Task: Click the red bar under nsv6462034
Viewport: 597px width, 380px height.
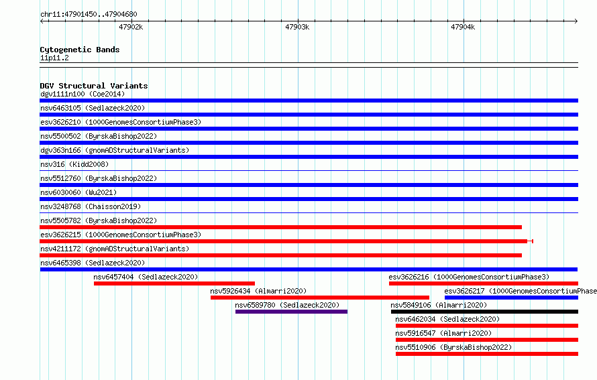Action: coord(487,326)
